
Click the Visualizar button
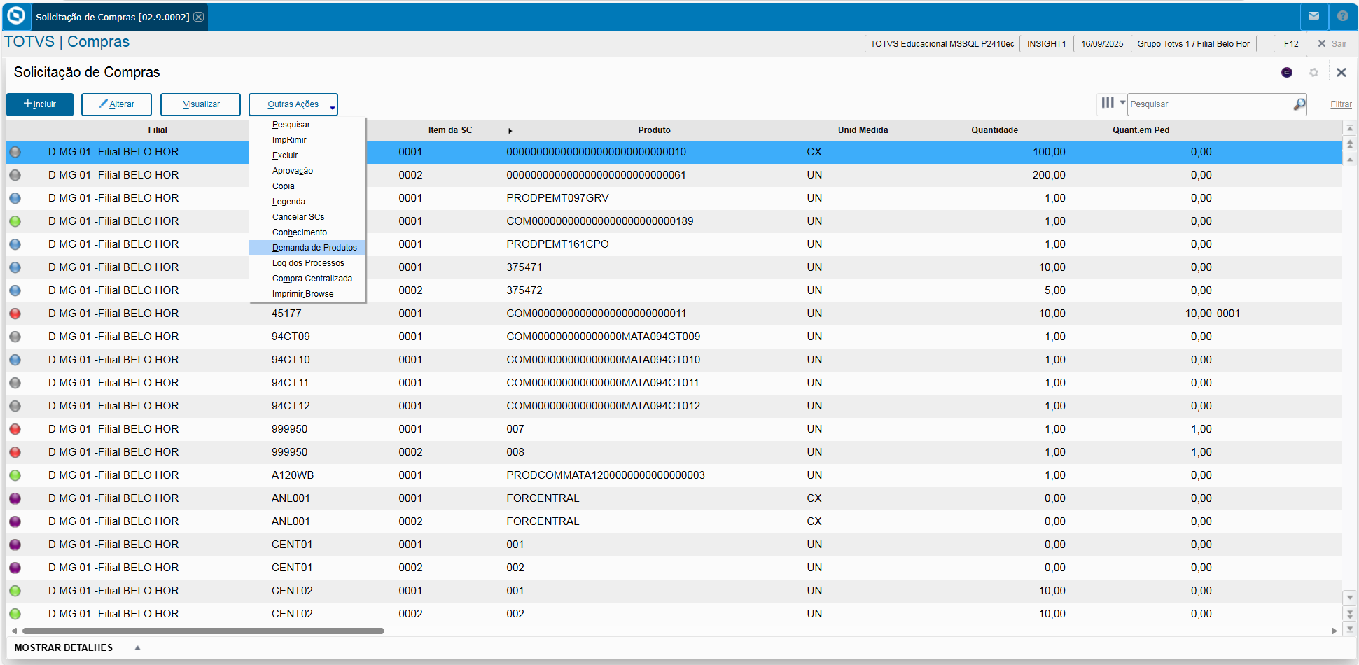pyautogui.click(x=200, y=104)
